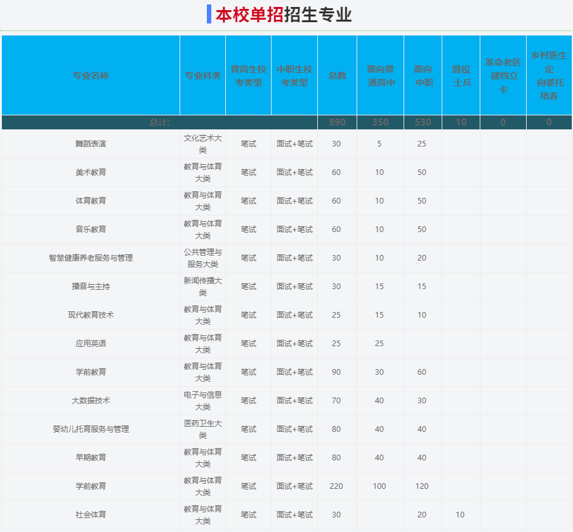
Task: Click the total value 350
Action: (x=381, y=122)
